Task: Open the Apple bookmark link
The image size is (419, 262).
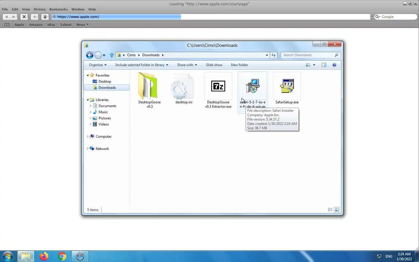Action: coord(19,25)
